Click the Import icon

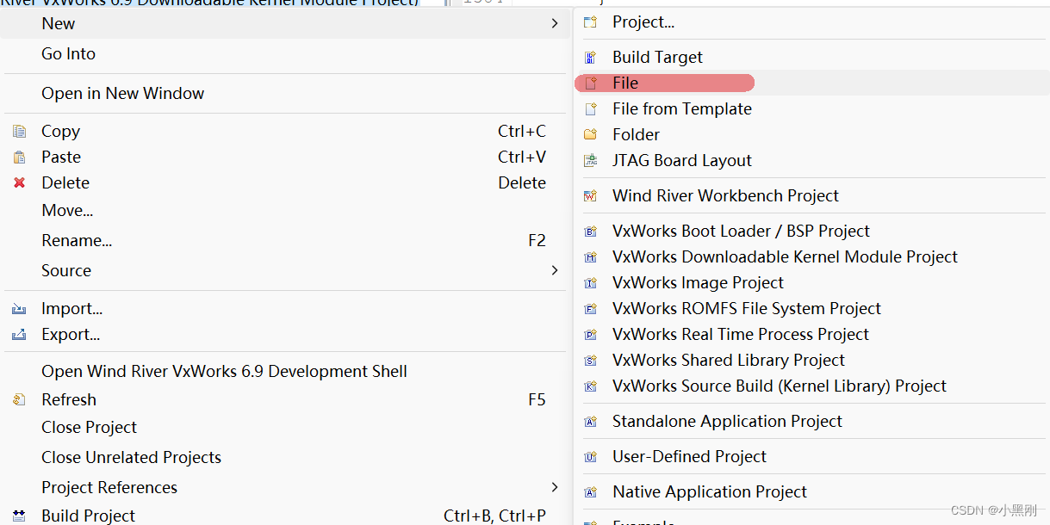pyautogui.click(x=19, y=309)
